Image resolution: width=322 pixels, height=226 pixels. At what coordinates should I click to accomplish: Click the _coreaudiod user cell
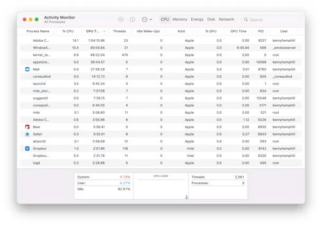[282, 76]
